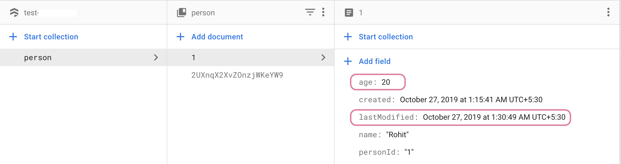This screenshot has height=164, width=621.
Task: Click the lastModified timestamp field
Action: point(494,117)
